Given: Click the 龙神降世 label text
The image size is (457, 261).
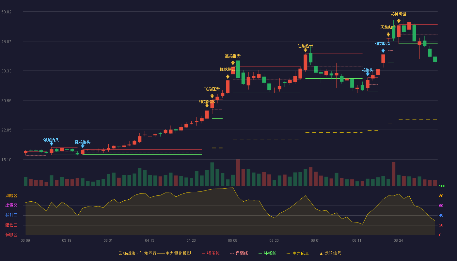Looking at the screenshot, I should pos(399,14).
